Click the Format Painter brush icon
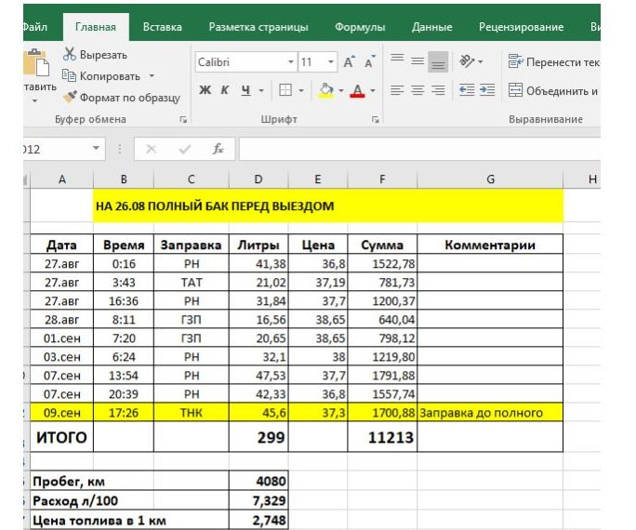Image resolution: width=636 pixels, height=530 pixels. 70,97
